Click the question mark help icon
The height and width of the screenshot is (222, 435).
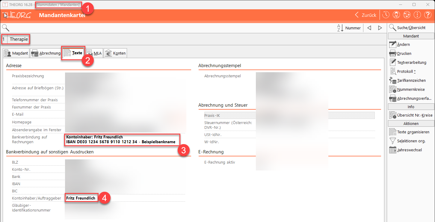coord(428,15)
